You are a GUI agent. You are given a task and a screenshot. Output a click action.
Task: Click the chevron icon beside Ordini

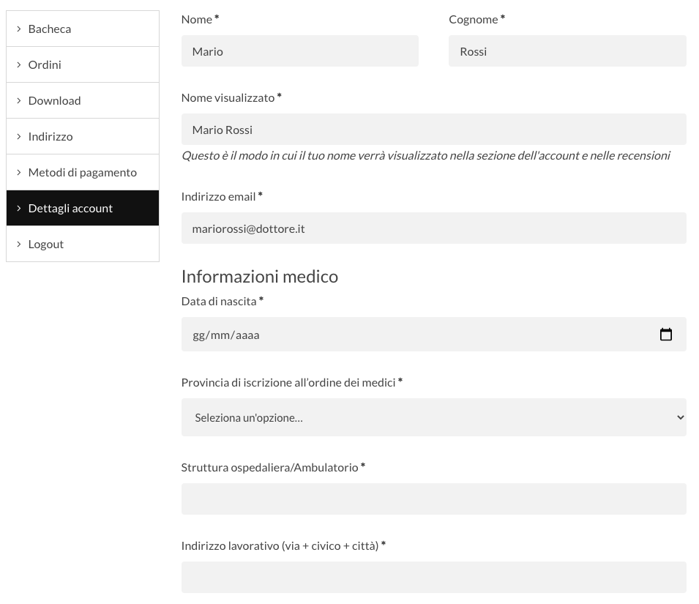coord(19,64)
